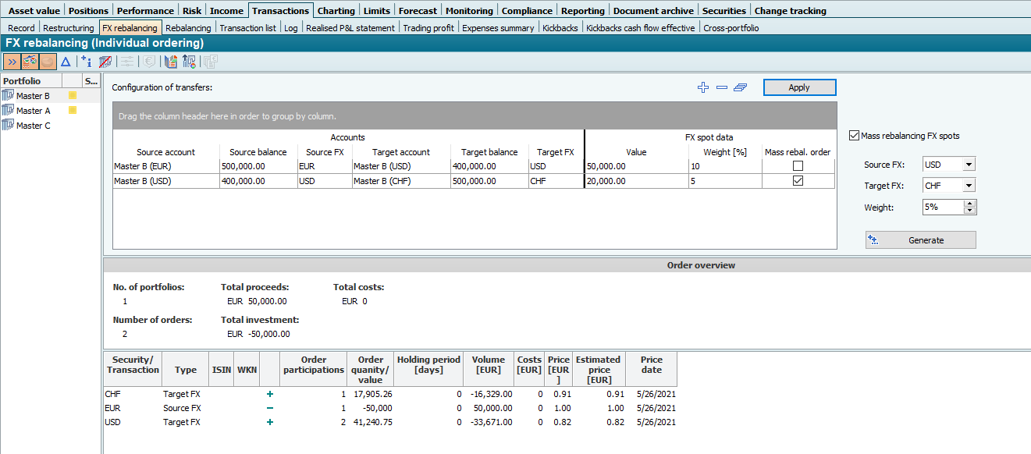Open the Target FX dropdown
The height and width of the screenshot is (454, 1031).
[969, 186]
